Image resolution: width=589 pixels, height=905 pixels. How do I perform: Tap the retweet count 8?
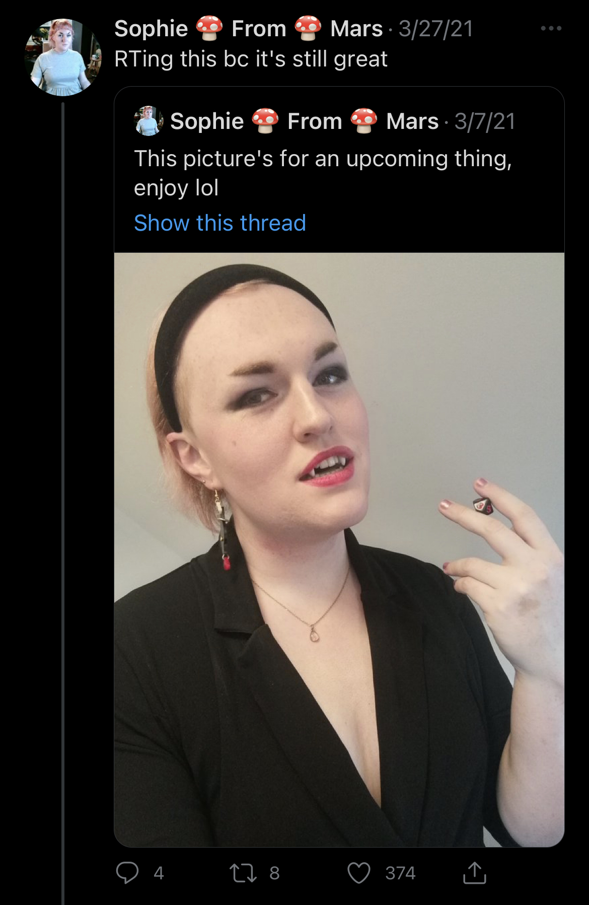(x=274, y=873)
